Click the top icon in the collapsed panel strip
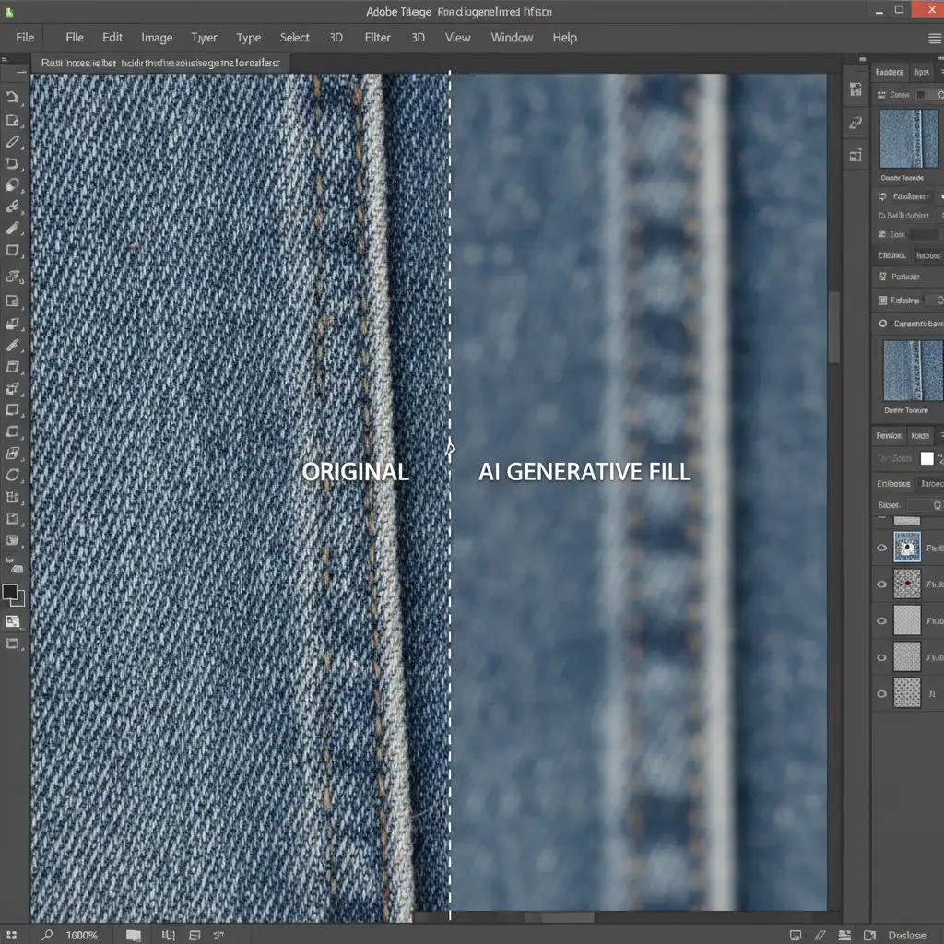The width and height of the screenshot is (944, 944). (856, 90)
